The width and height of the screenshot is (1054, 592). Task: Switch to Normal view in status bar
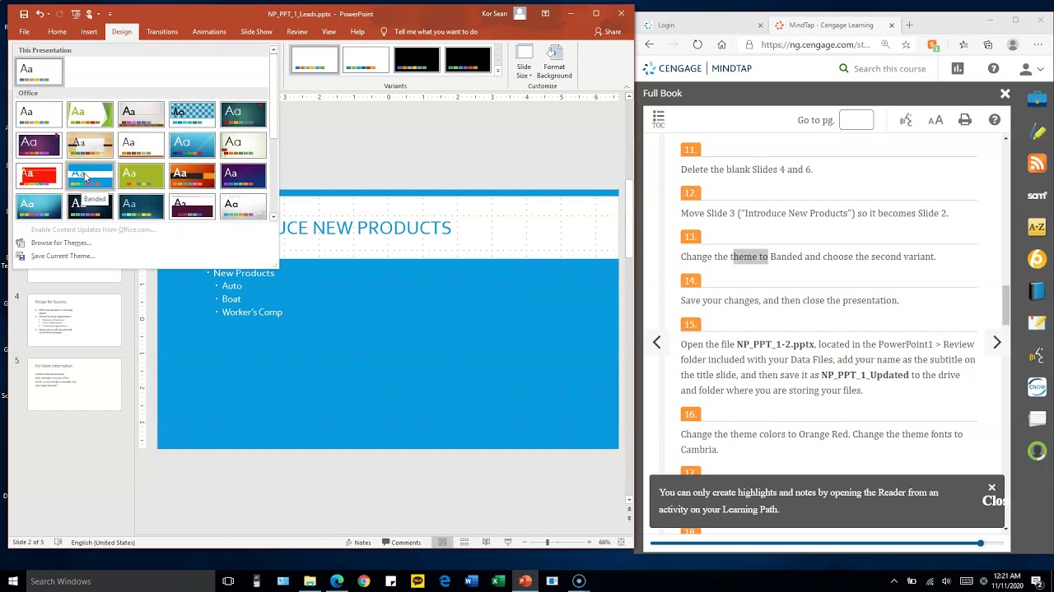(x=443, y=542)
